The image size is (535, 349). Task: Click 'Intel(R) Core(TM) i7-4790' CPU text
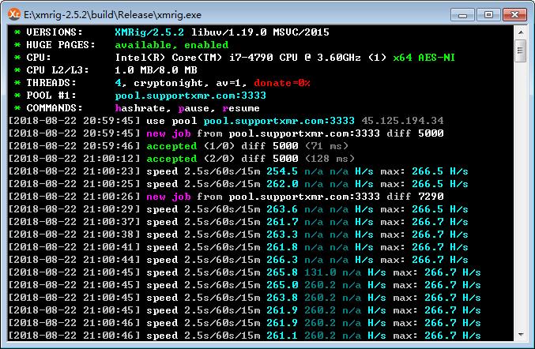(194, 58)
